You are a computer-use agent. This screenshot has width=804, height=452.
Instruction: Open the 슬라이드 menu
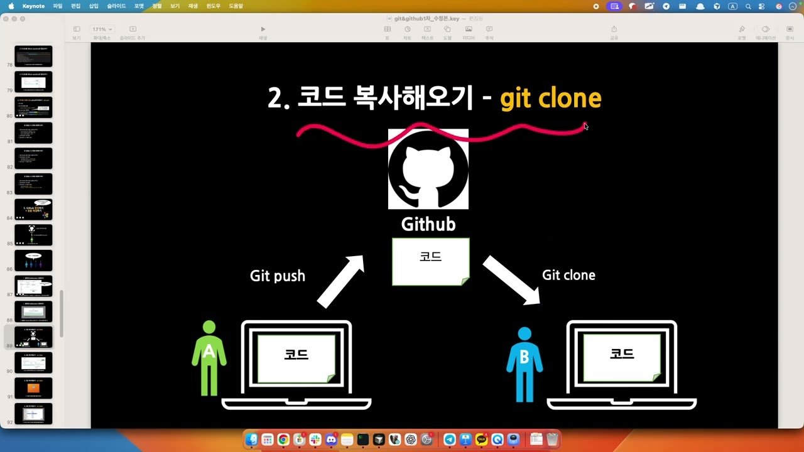116,6
